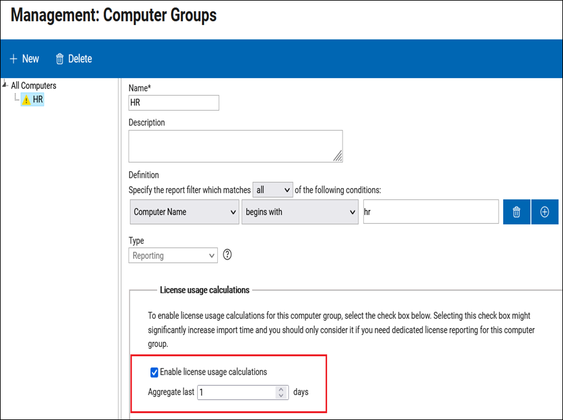Collapse the All Computers tree node
The height and width of the screenshot is (420, 563).
(4, 85)
